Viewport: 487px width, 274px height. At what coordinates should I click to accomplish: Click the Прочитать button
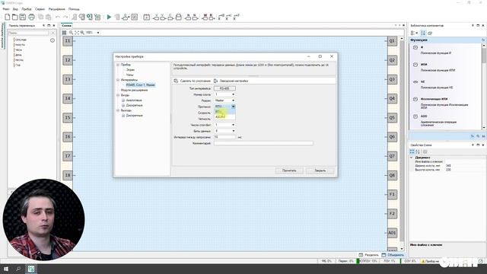[289, 170]
